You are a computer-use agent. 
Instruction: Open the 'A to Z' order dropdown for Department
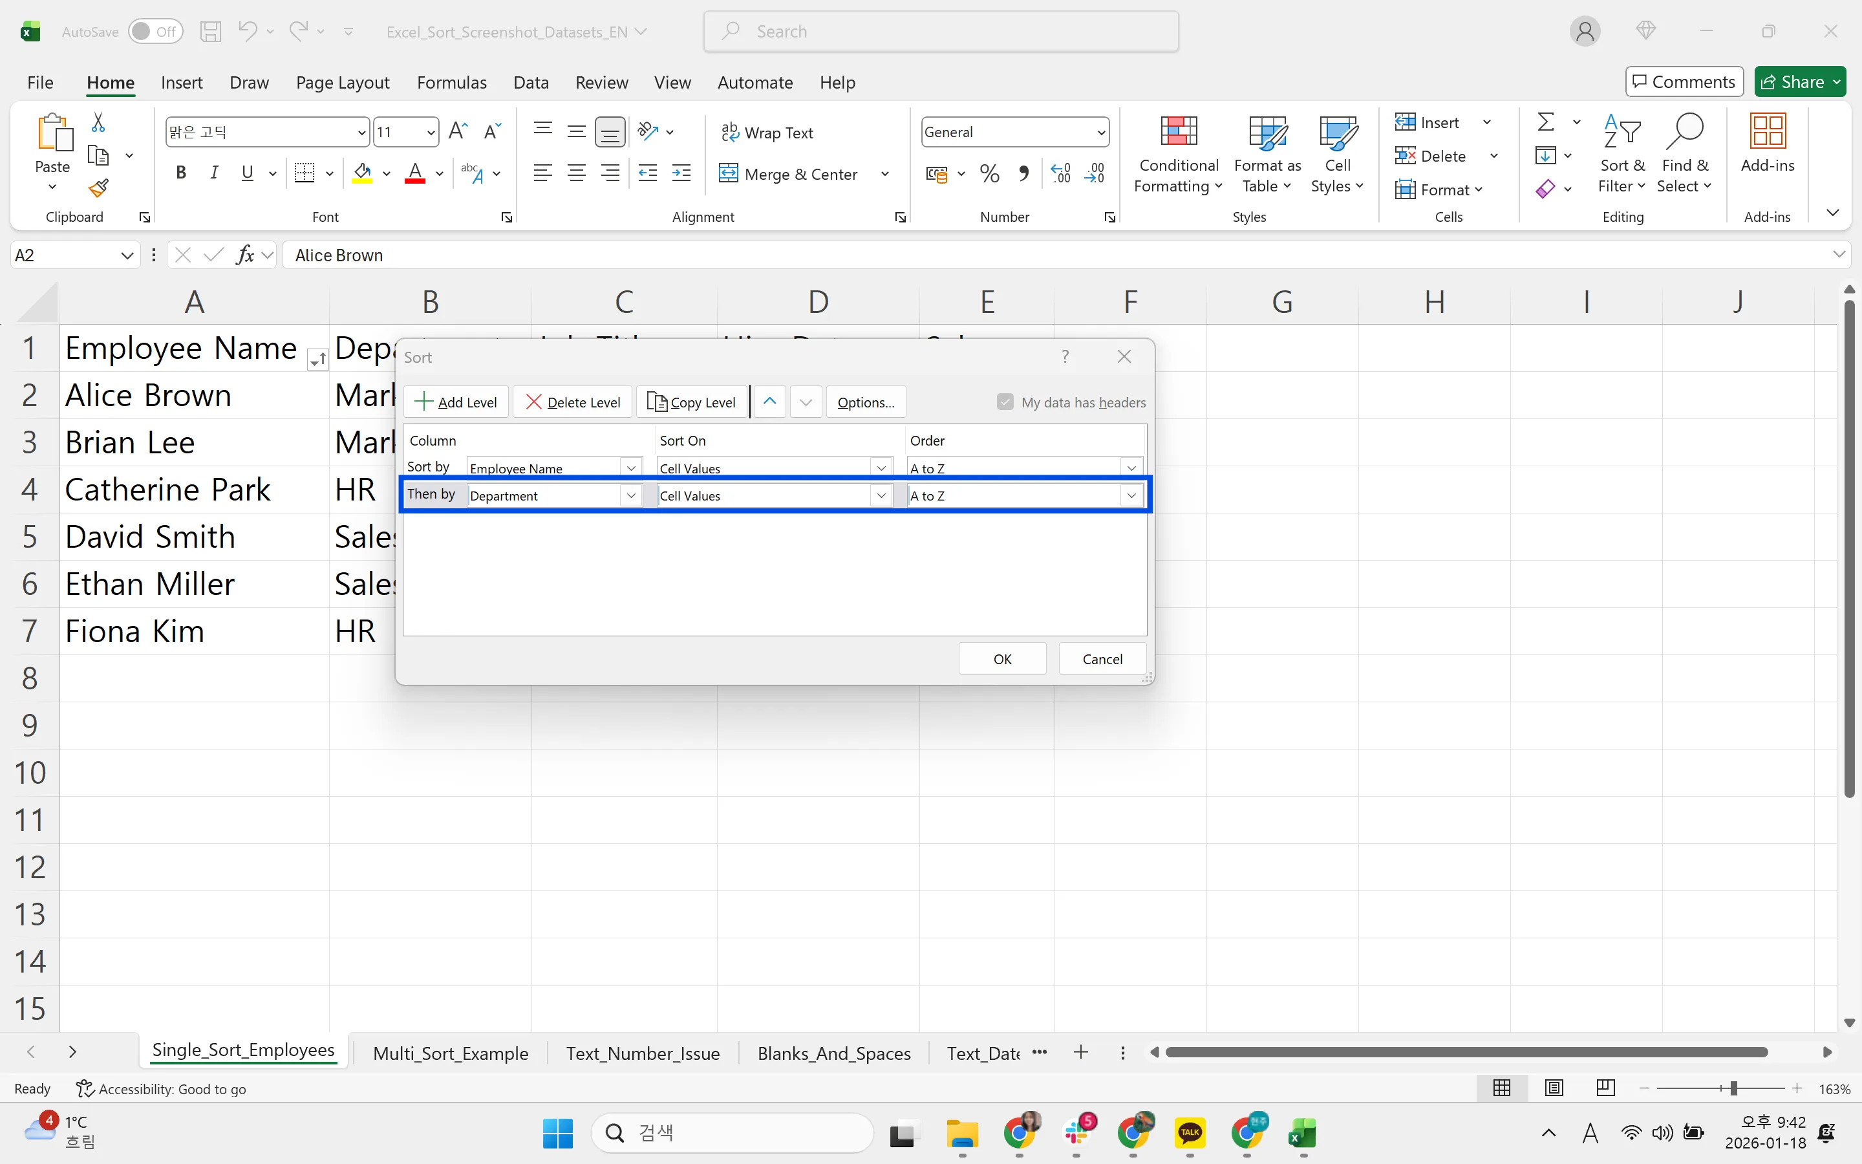[1131, 495]
